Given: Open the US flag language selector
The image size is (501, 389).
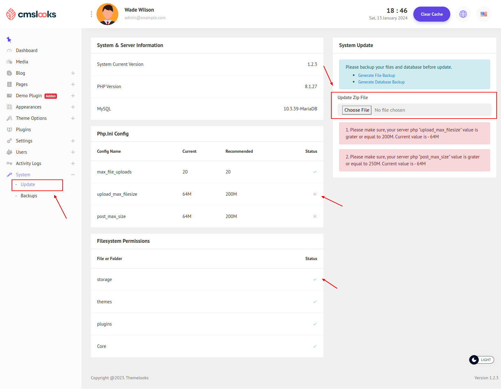Looking at the screenshot, I should pos(483,14).
